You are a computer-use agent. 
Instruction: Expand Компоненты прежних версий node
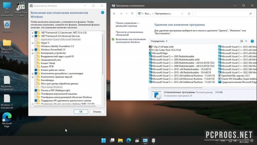click(32, 77)
